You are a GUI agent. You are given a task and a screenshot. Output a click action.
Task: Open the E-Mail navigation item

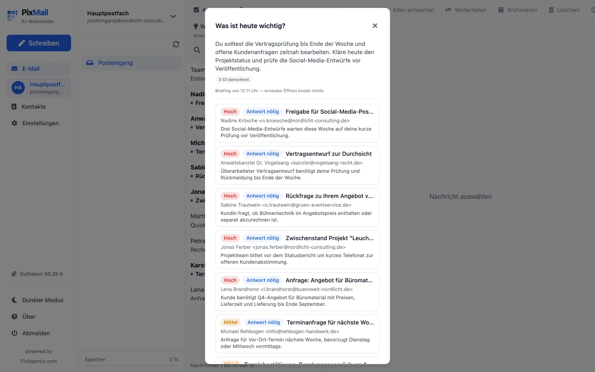pyautogui.click(x=39, y=69)
